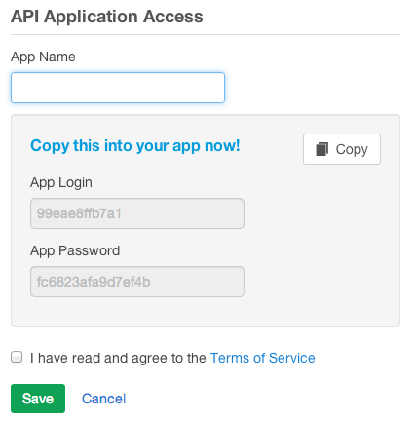This screenshot has height=421, width=415.
Task: Tick the Terms of Service agreement checkbox
Action: point(17,357)
